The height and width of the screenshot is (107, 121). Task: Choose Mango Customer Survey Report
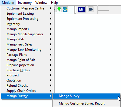86,103
